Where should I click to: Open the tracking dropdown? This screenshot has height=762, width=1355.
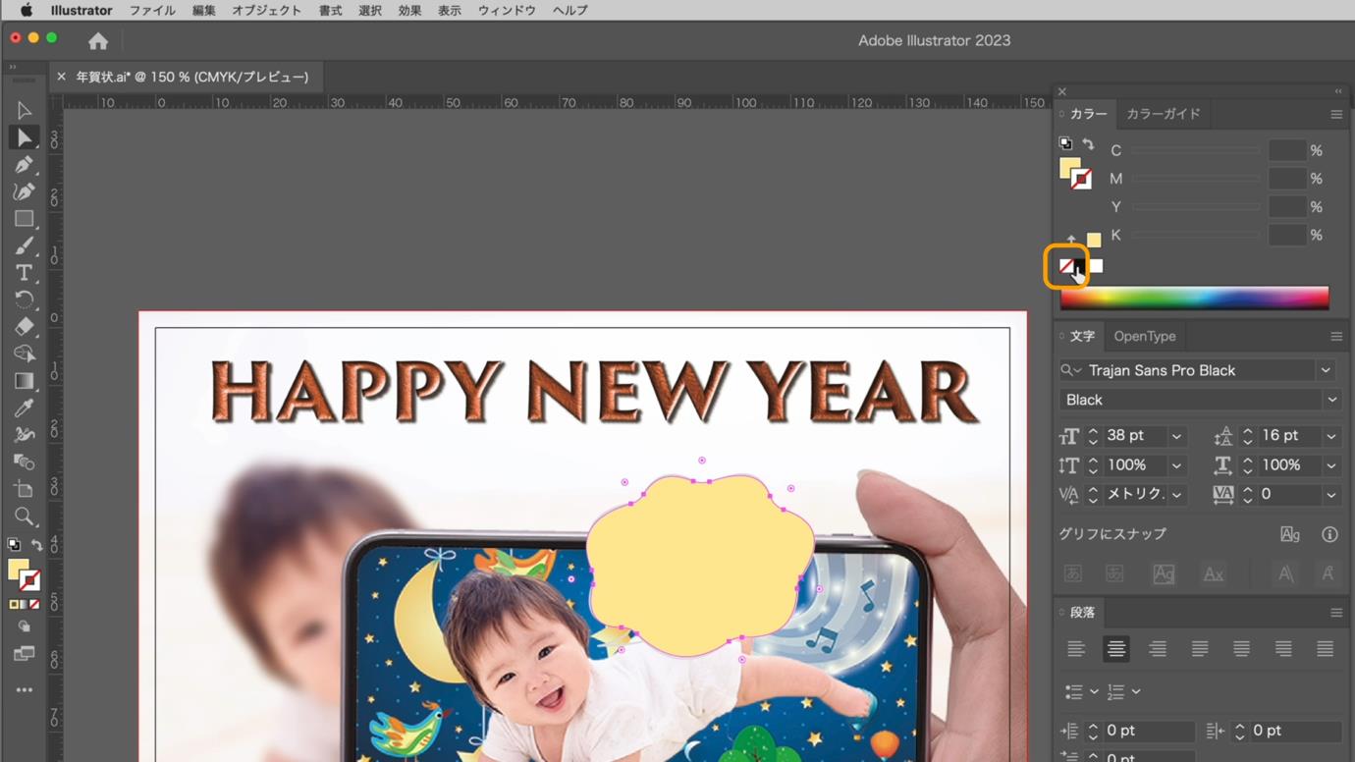point(1331,495)
